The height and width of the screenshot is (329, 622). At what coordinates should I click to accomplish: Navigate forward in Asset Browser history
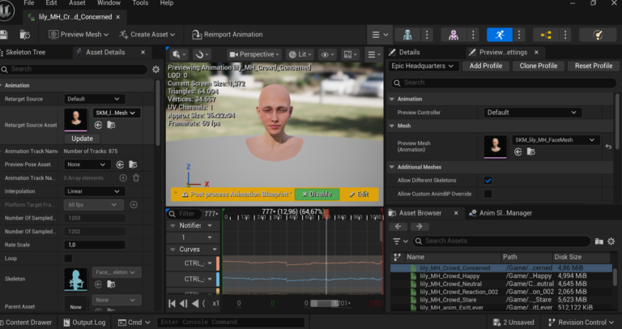click(x=420, y=227)
